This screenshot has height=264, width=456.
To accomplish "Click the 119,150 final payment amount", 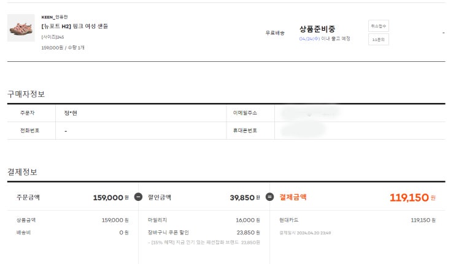I will click(408, 198).
